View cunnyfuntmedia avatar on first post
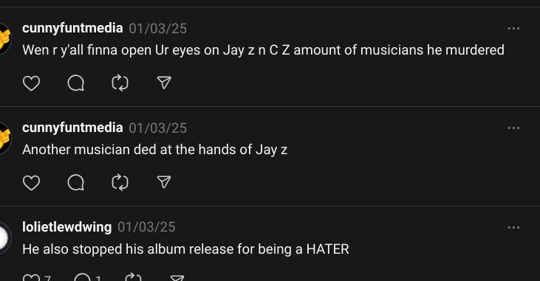540x281 pixels. point(5,38)
